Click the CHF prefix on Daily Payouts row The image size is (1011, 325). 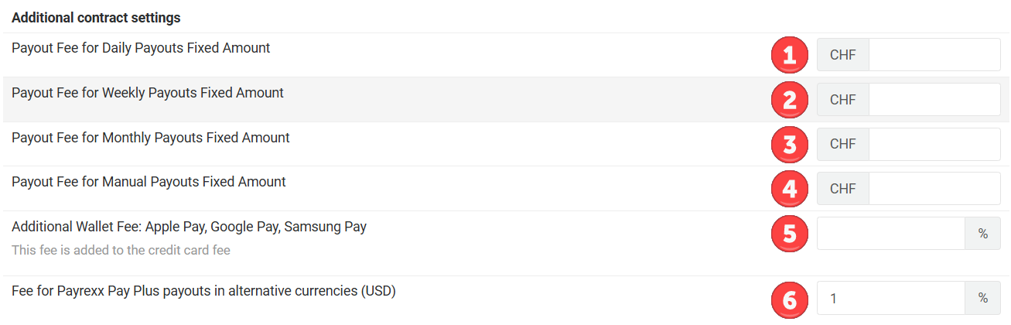[842, 55]
